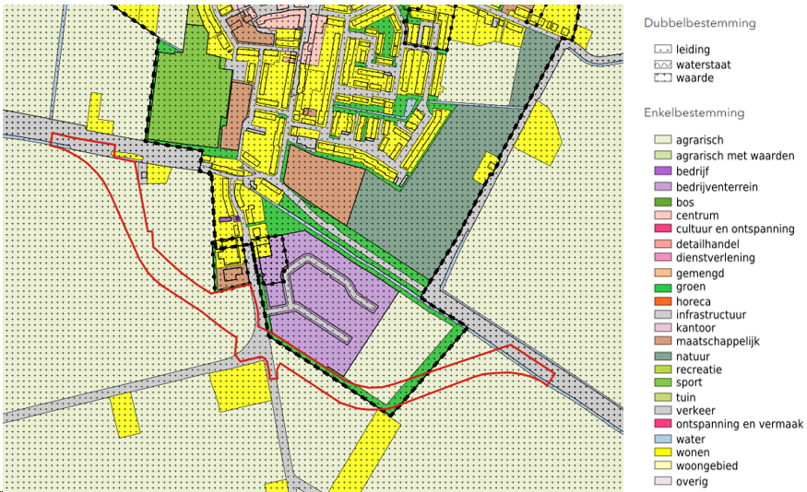Click the 'woongebied' legend label
This screenshot has width=807, height=492.
(x=706, y=465)
